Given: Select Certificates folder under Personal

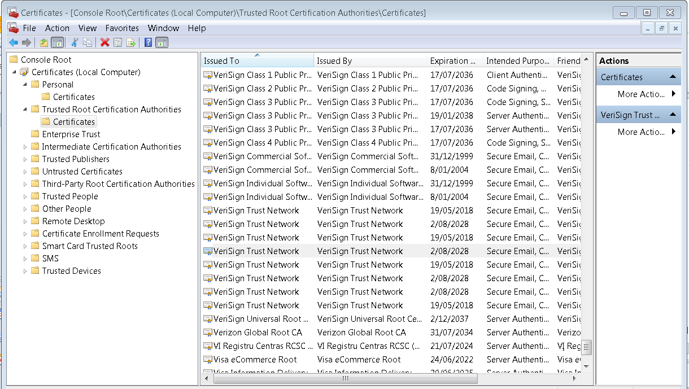Looking at the screenshot, I should 74,97.
